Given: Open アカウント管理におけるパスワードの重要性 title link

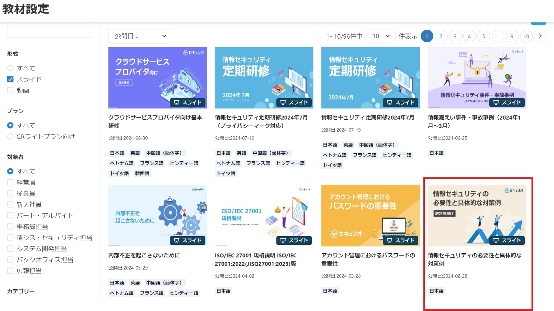Looking at the screenshot, I should pyautogui.click(x=368, y=259).
